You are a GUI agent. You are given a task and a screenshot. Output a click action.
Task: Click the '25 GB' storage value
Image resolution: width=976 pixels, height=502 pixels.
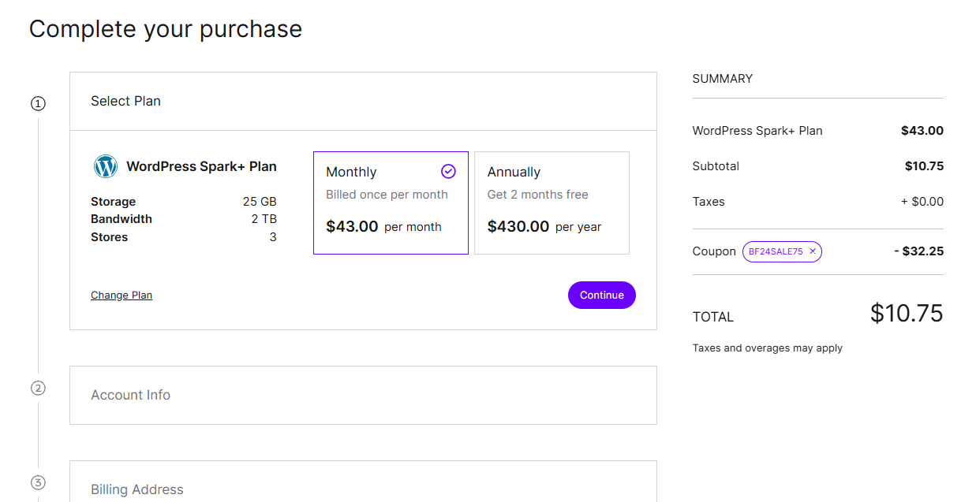[x=260, y=202]
